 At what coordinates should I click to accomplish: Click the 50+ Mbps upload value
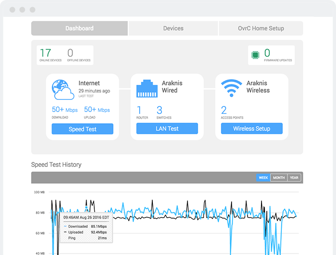(97, 110)
